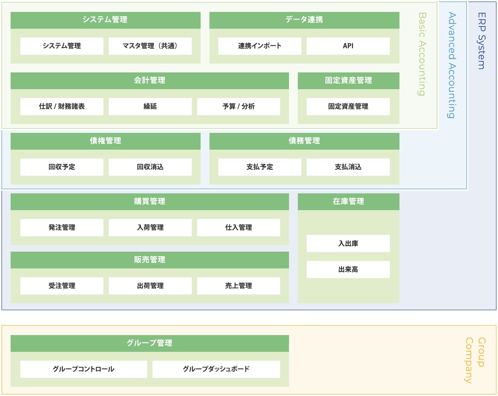Select グループダッシュボード module box
This screenshot has height=396, width=498.
tap(216, 369)
